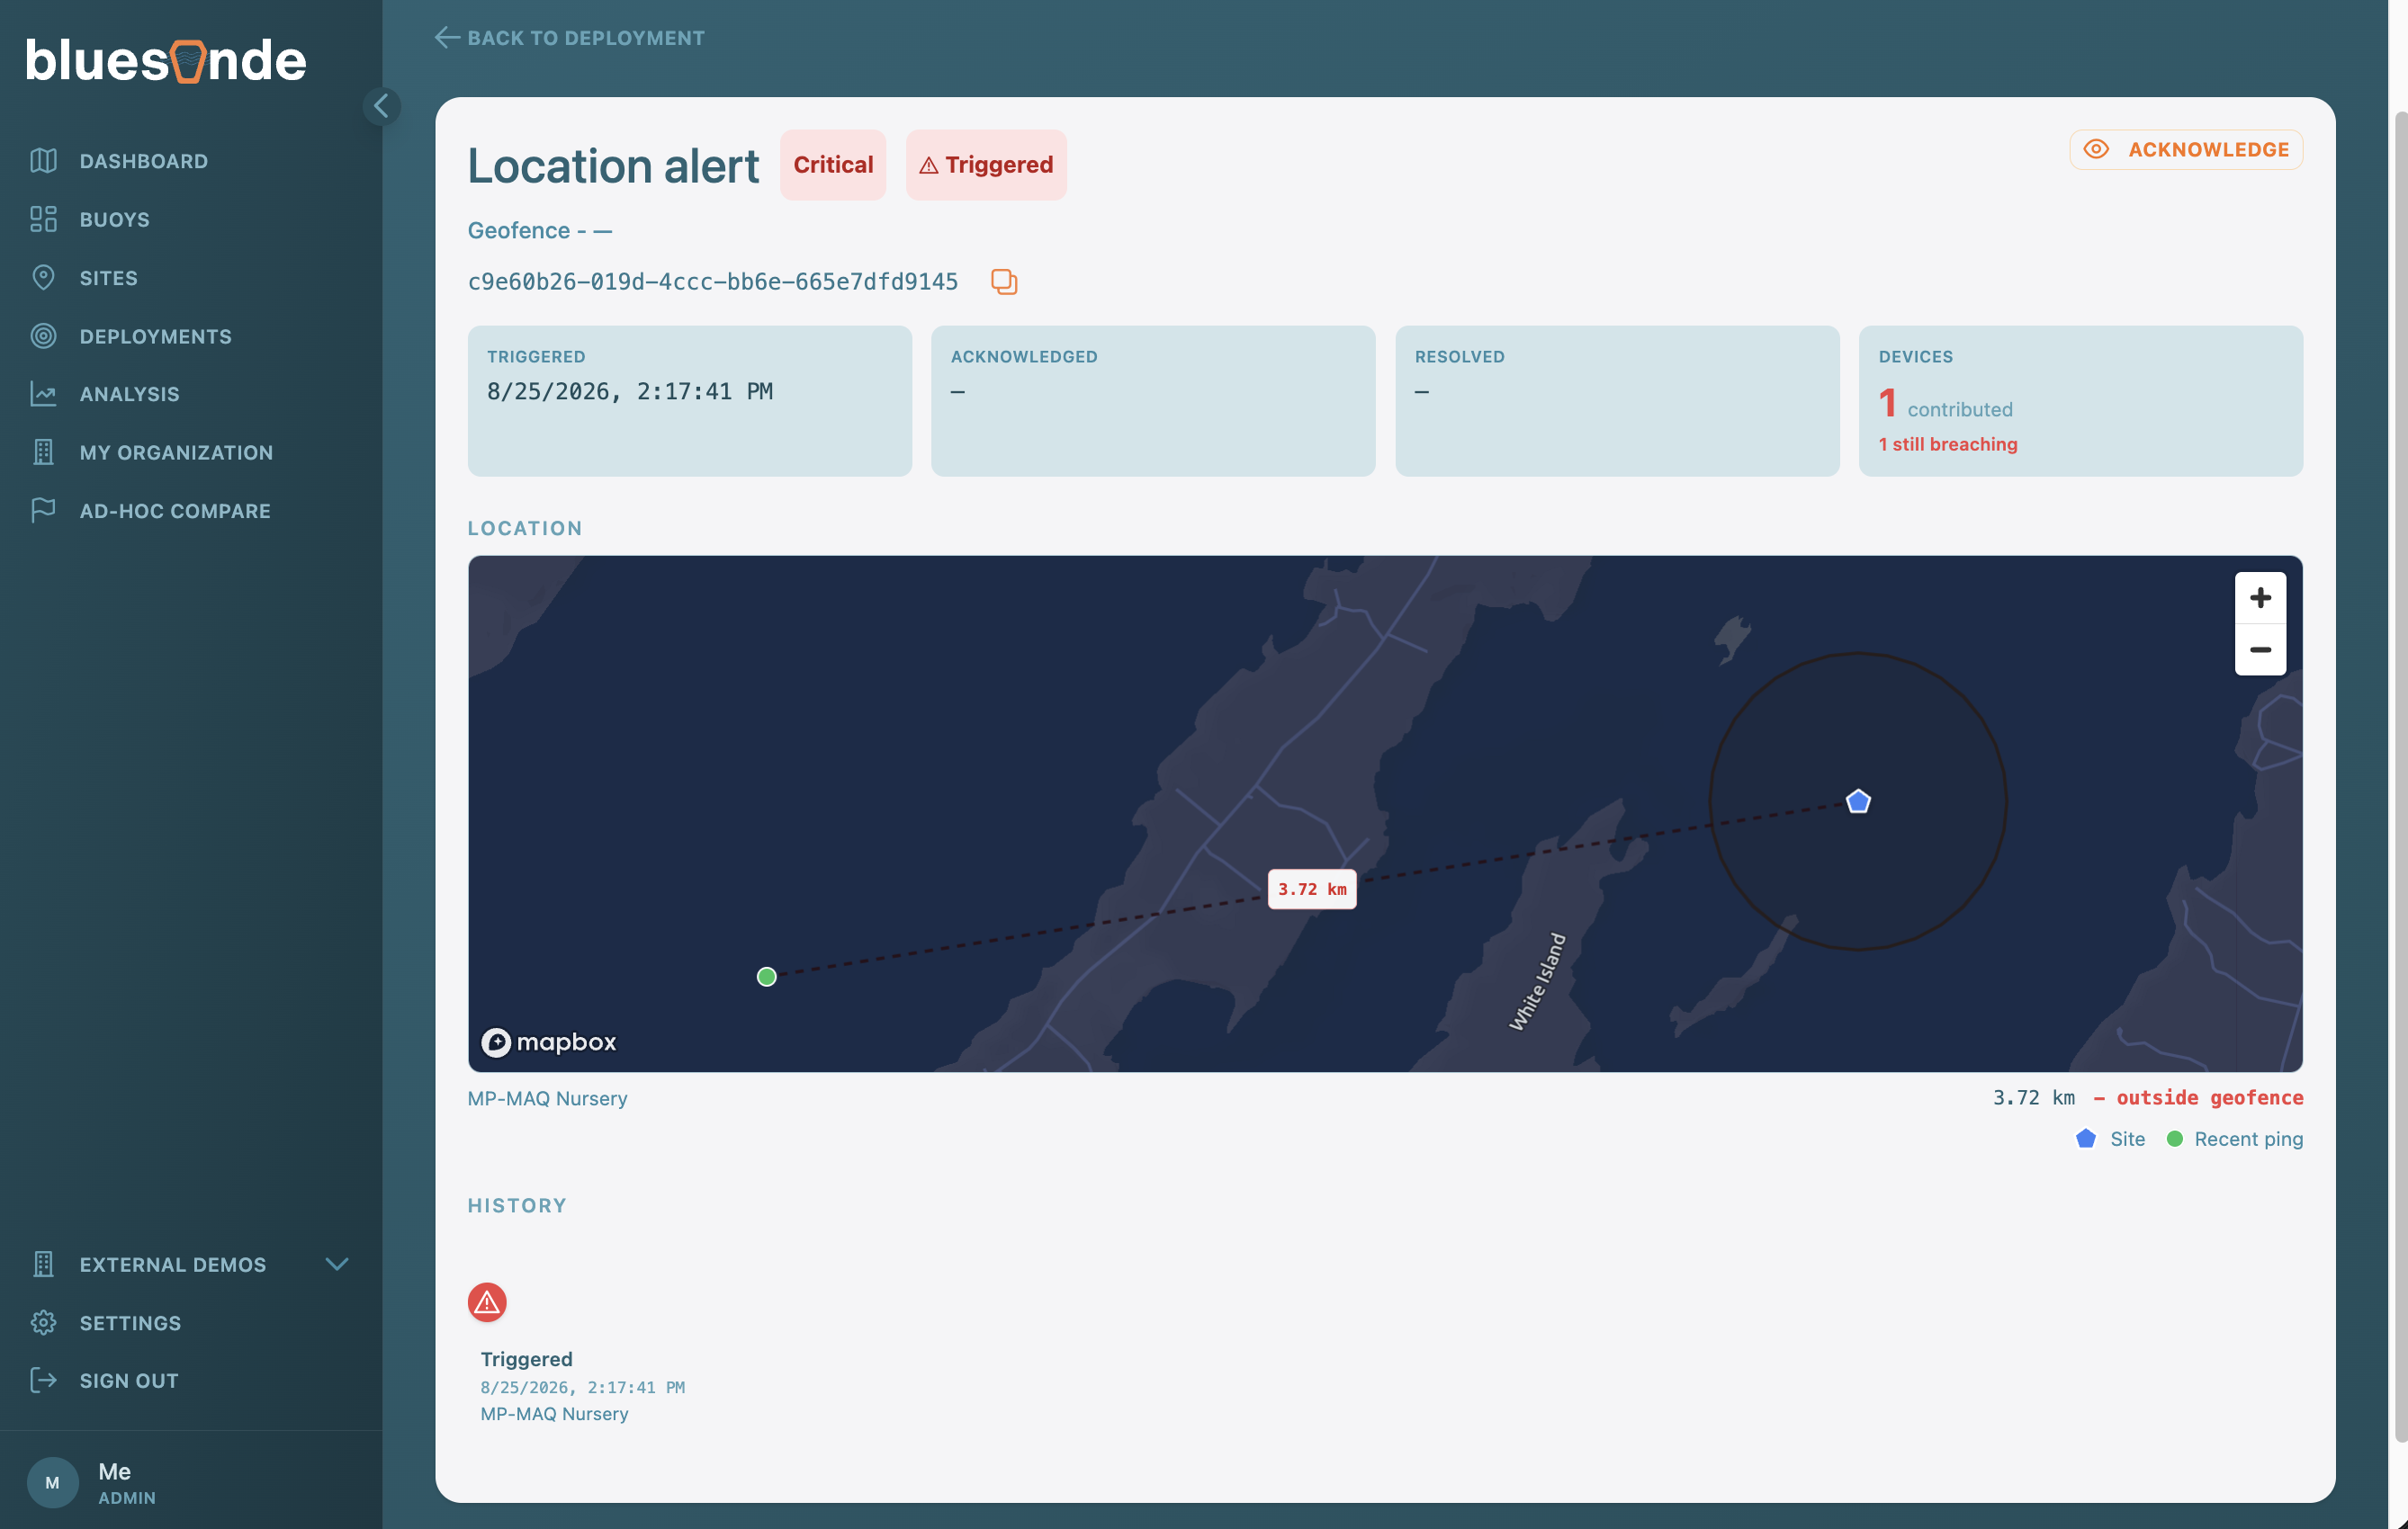Choose Sign Out label
Screen dimensions: 2408x1529
129,1380
